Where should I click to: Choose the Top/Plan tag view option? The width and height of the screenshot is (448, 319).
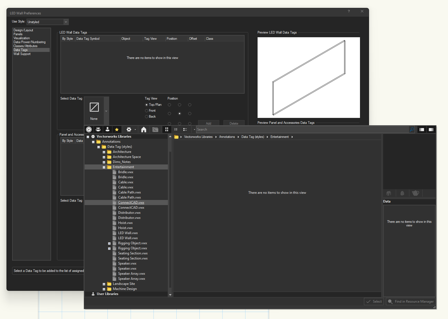[x=146, y=105]
